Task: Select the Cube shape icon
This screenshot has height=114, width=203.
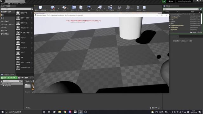Action: [18, 38]
